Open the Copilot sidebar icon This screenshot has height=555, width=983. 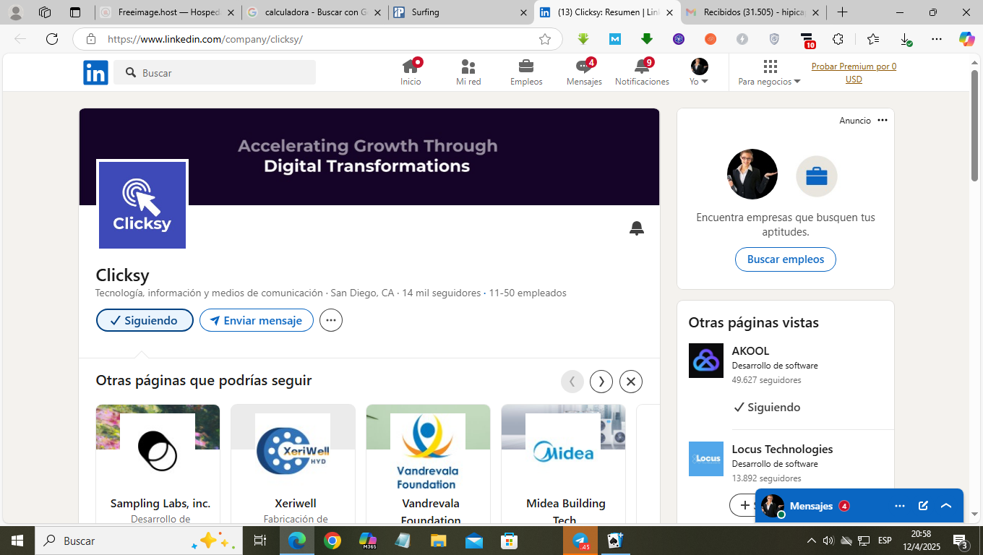967,39
